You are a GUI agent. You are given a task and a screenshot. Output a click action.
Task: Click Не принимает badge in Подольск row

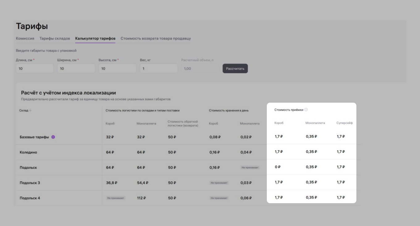[250, 167]
